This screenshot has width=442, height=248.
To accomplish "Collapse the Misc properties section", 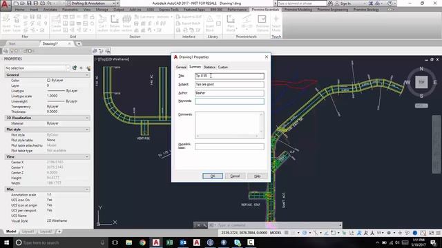I will pyautogui.click(x=87, y=189).
